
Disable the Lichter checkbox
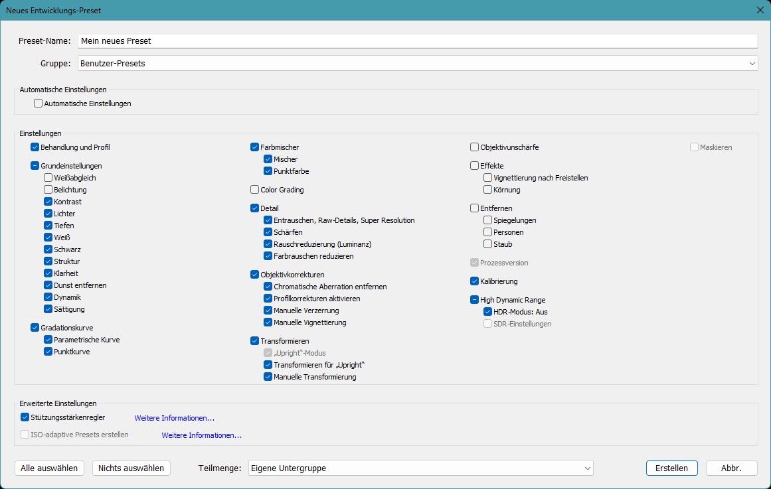click(48, 213)
